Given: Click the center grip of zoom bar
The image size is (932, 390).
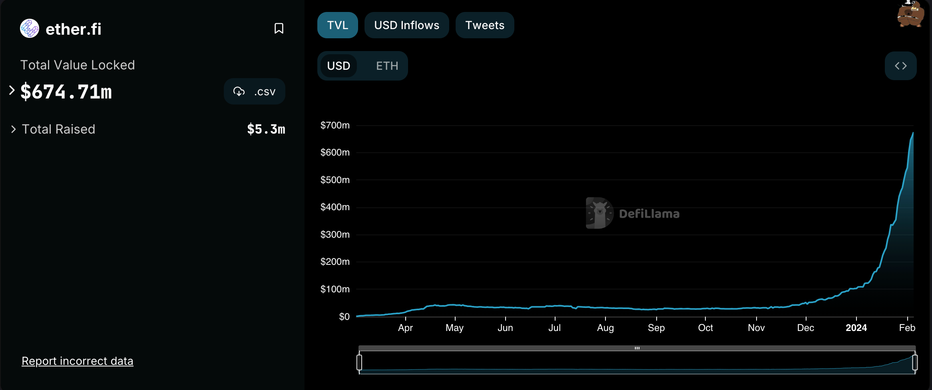Looking at the screenshot, I should tap(637, 348).
